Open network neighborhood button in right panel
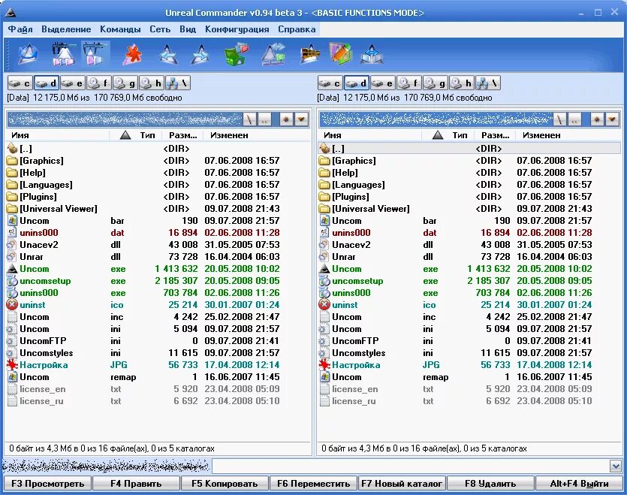Image resolution: width=627 pixels, height=495 pixels. (487, 83)
